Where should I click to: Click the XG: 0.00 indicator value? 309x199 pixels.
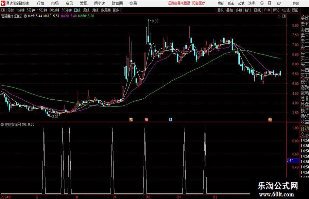pyautogui.click(x=28, y=124)
